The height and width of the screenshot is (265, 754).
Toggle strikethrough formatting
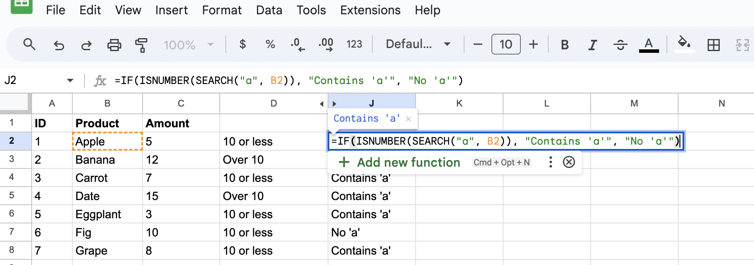tap(620, 45)
